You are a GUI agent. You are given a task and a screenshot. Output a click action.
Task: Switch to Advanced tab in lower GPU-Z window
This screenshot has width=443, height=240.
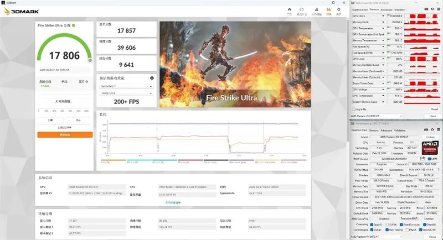386,131
